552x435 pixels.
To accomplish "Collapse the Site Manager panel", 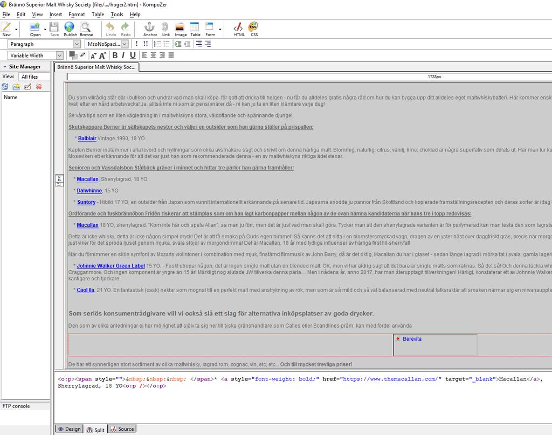I will coord(5,66).
